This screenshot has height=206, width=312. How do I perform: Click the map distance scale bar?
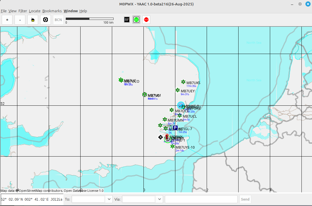tap(89, 19)
